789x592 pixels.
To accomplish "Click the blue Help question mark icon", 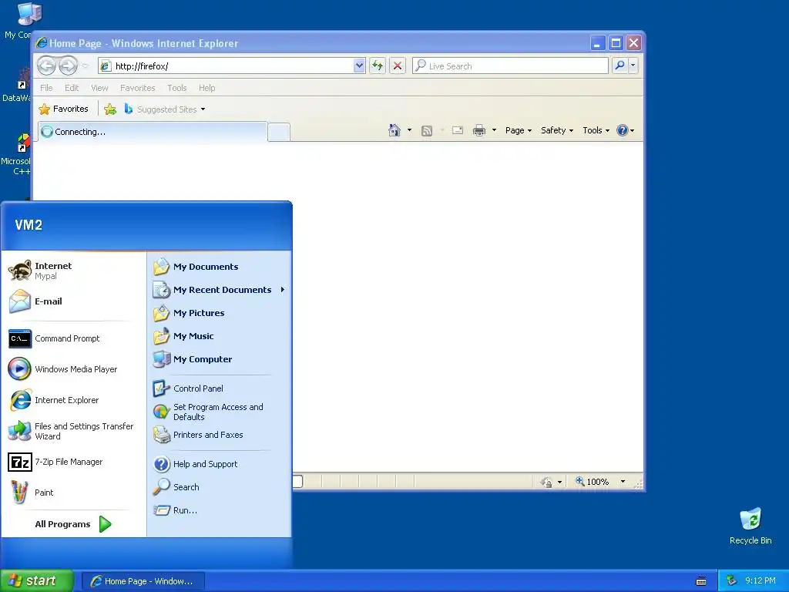I will pos(623,130).
